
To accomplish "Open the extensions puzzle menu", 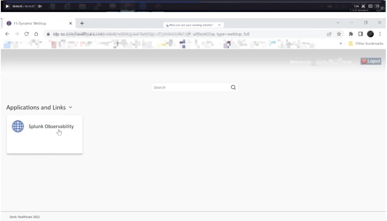I will [351, 34].
